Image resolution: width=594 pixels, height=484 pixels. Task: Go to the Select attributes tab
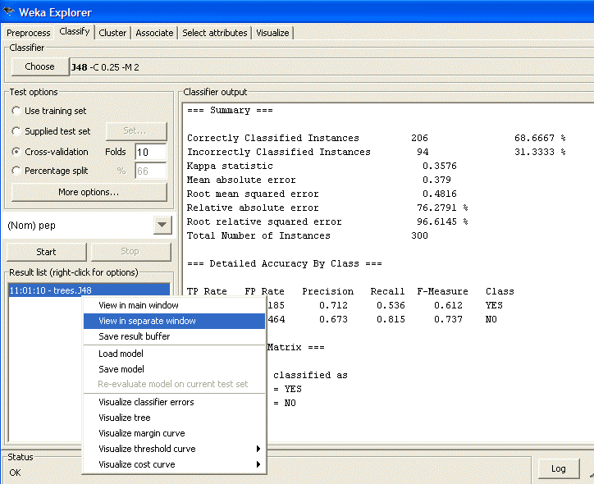tap(214, 33)
